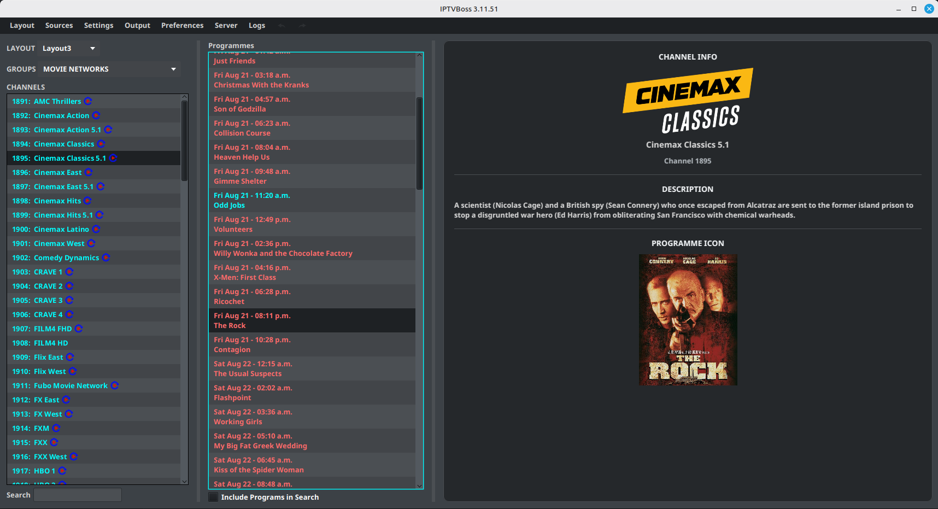Click the redo arrow in the menu bar
The image size is (938, 509).
[302, 25]
